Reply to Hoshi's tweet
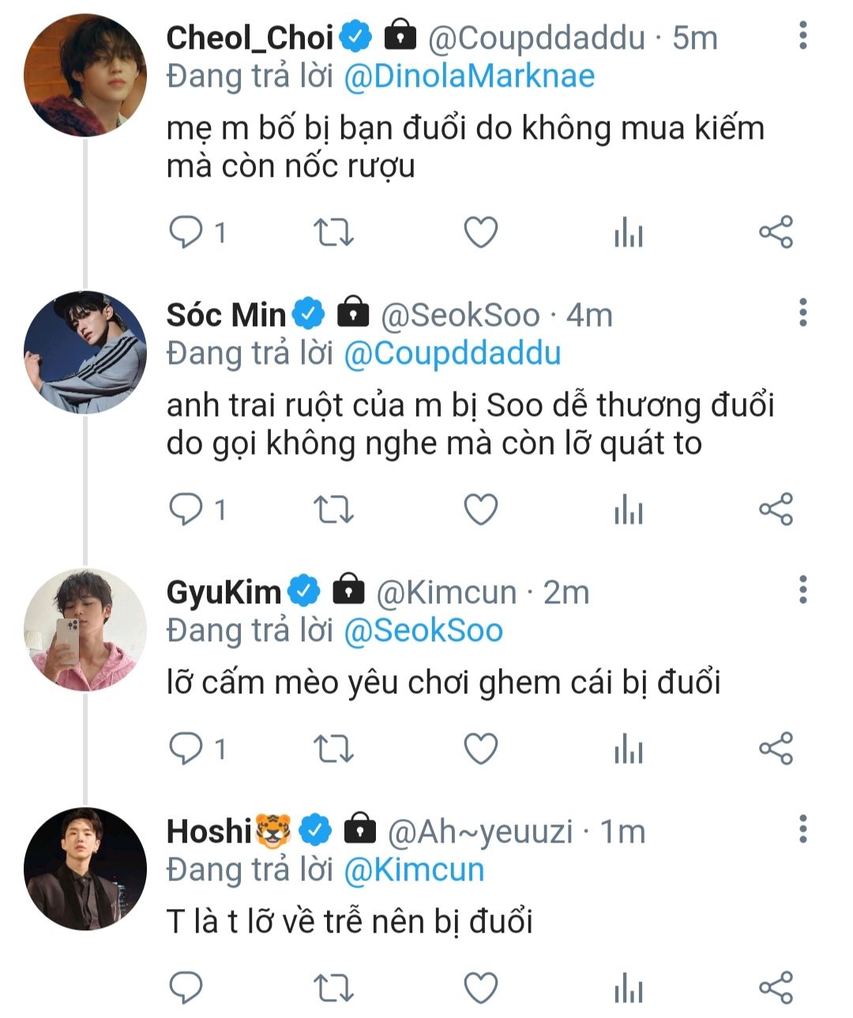 tap(187, 988)
